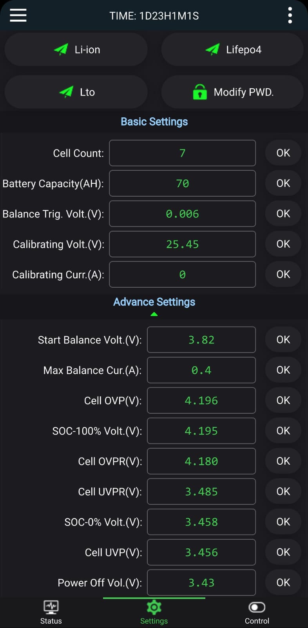Tap the Settings gear icon
This screenshot has height=628, width=308.
click(154, 607)
